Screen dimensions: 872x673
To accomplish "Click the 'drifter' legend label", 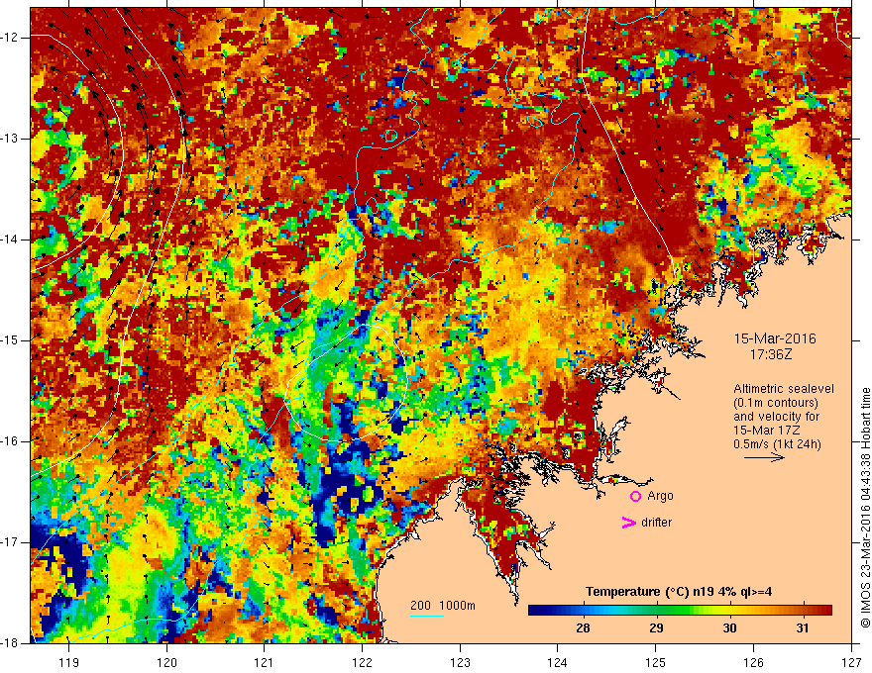I will pyautogui.click(x=656, y=523).
